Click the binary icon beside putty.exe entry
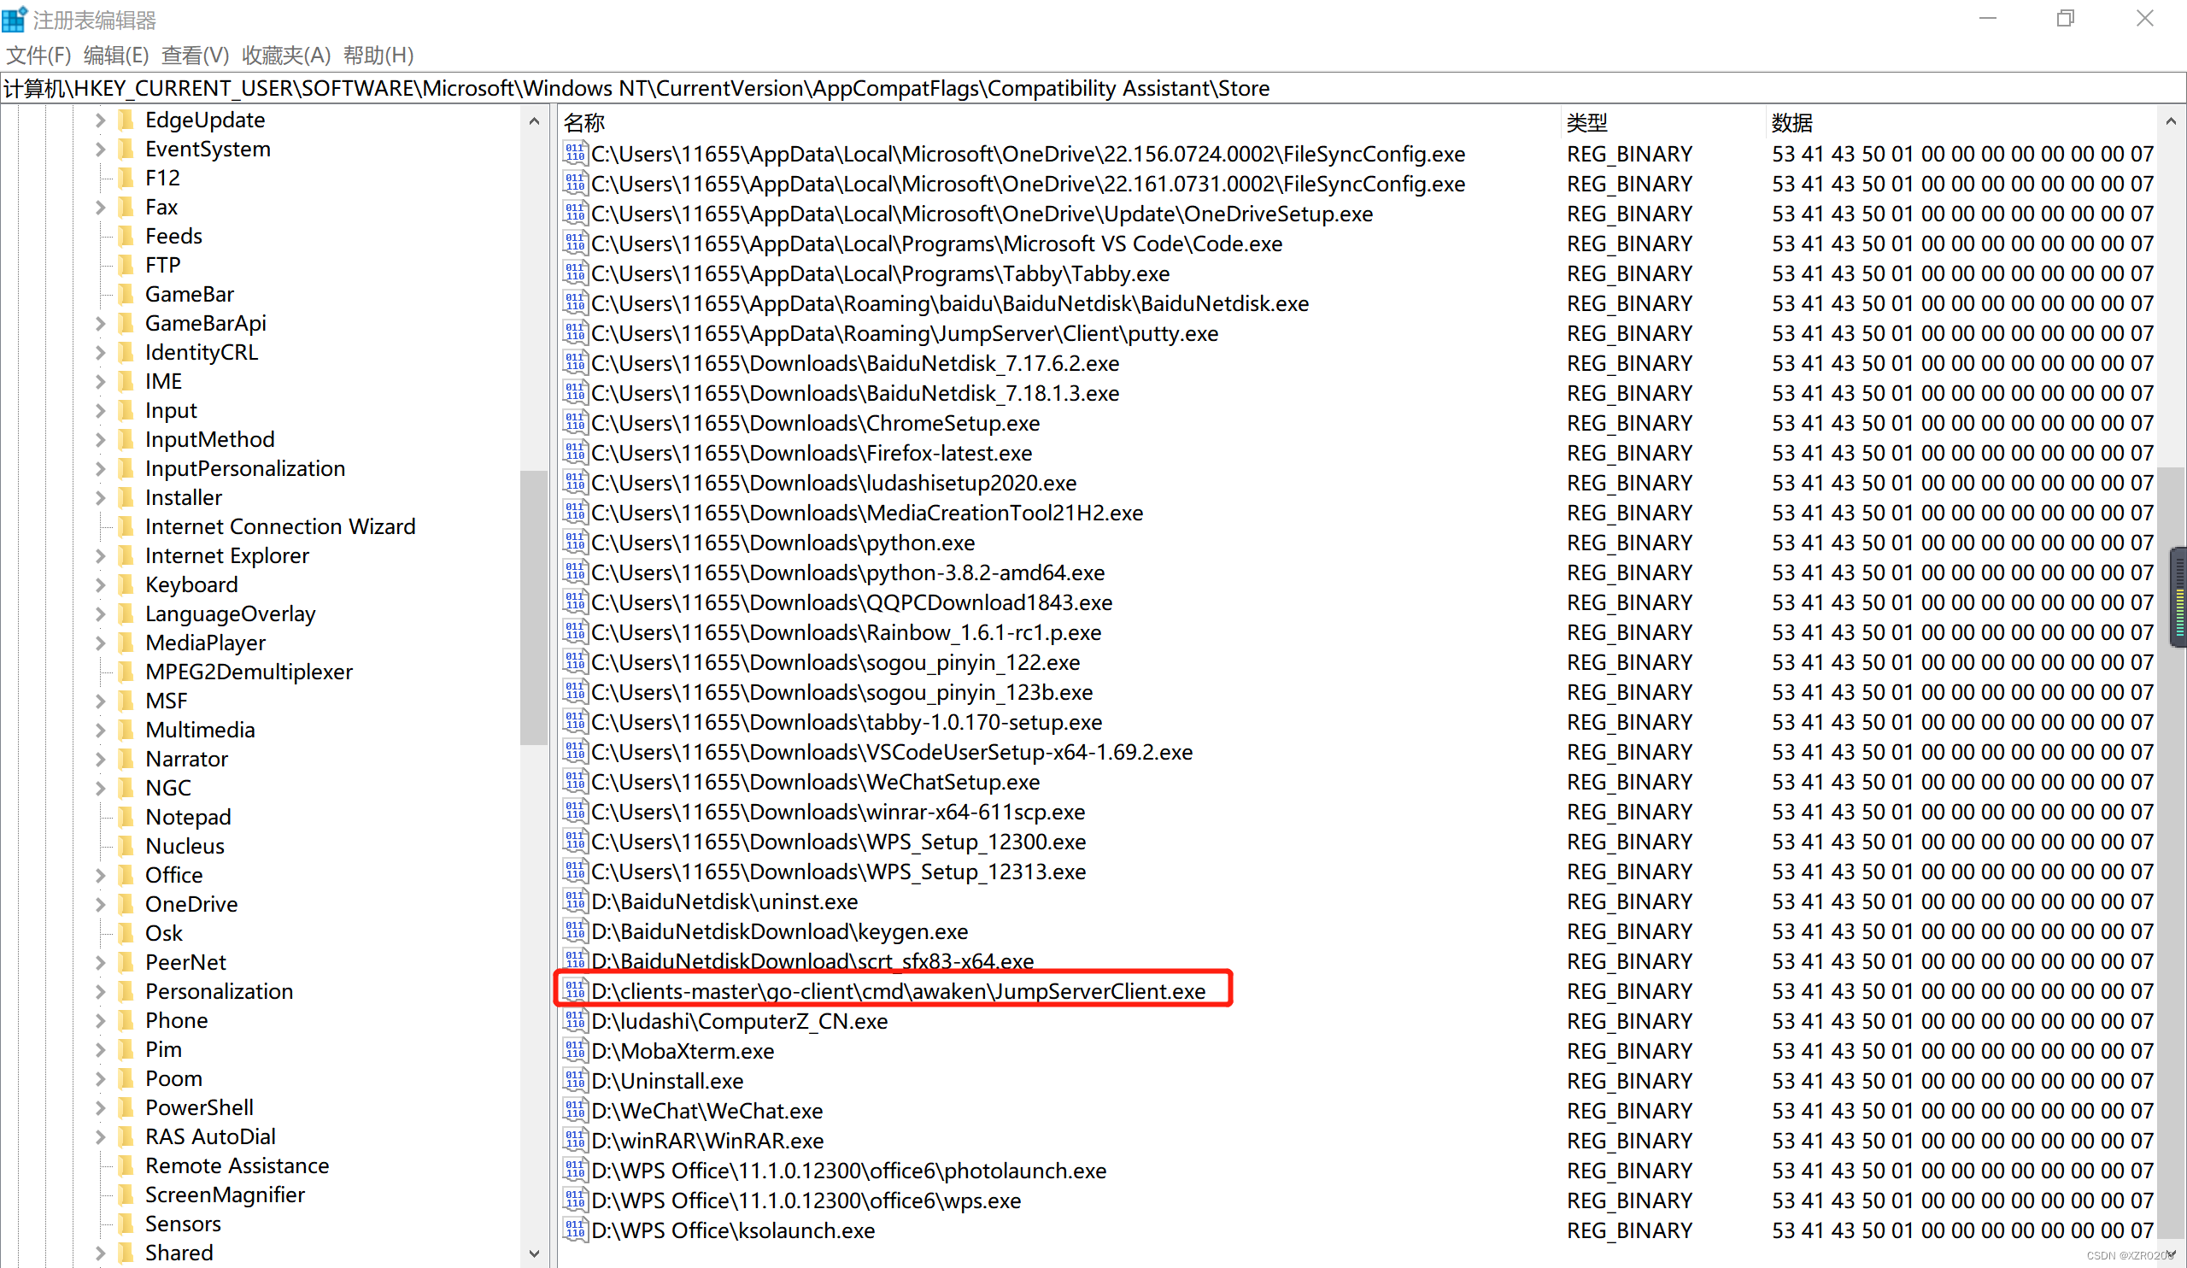2187x1268 pixels. [x=575, y=333]
